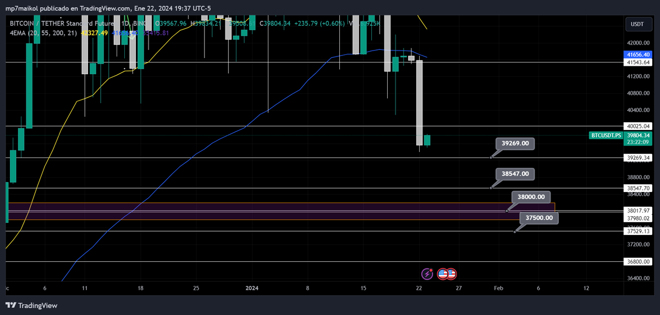
Task: Click the 11 date label on time axis
Action: click(x=85, y=288)
